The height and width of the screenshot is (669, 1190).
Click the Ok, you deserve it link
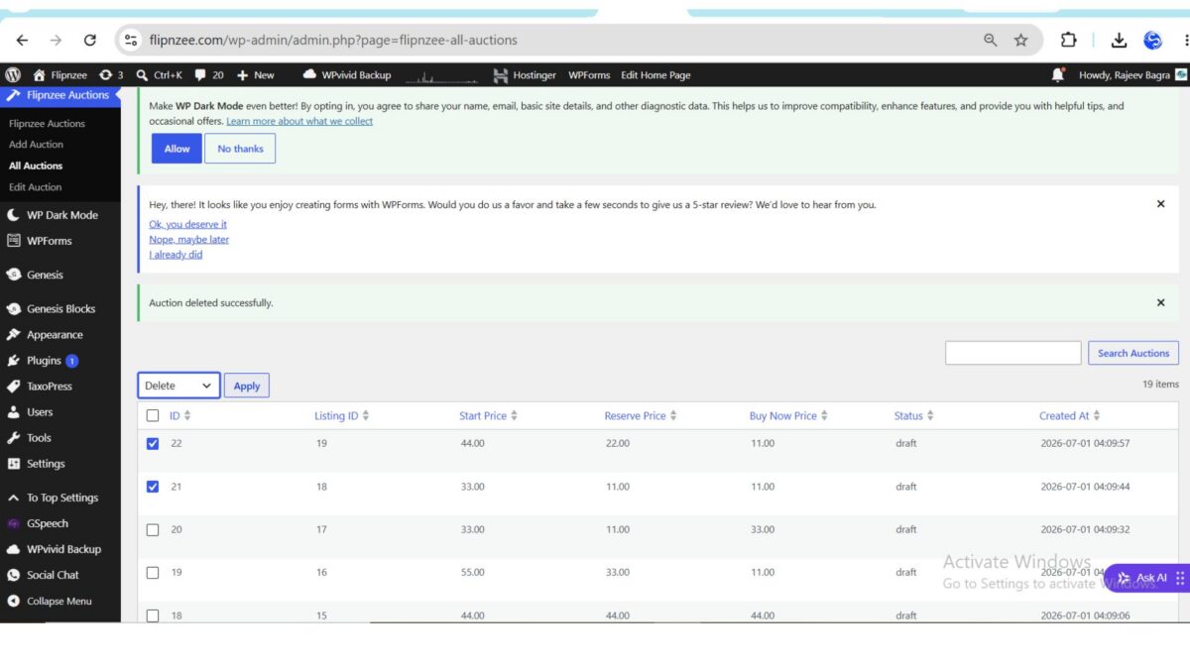(187, 224)
